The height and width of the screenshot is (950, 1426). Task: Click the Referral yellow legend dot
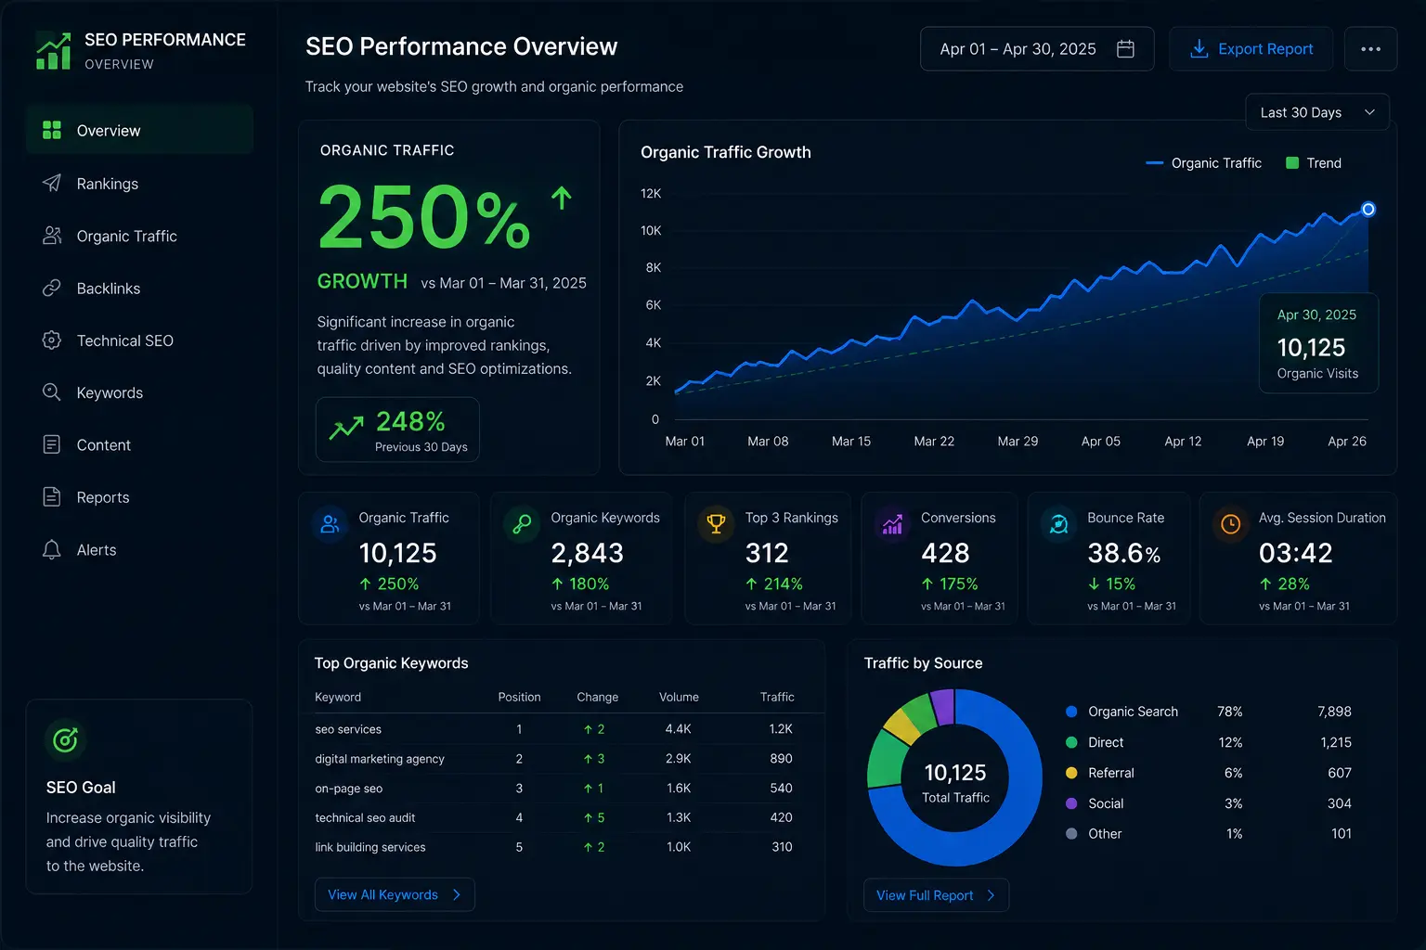1071,773
